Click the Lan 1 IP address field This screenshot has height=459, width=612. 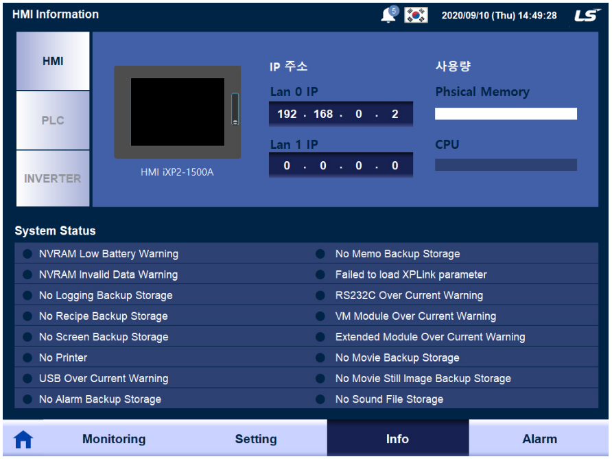341,166
